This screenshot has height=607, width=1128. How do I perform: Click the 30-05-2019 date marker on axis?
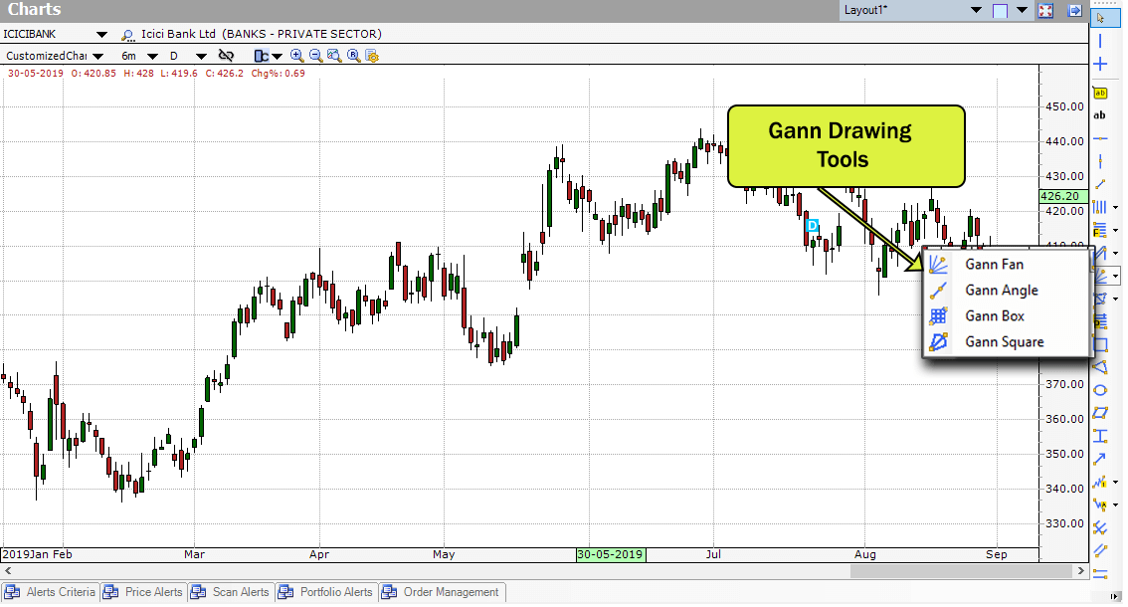pos(610,554)
